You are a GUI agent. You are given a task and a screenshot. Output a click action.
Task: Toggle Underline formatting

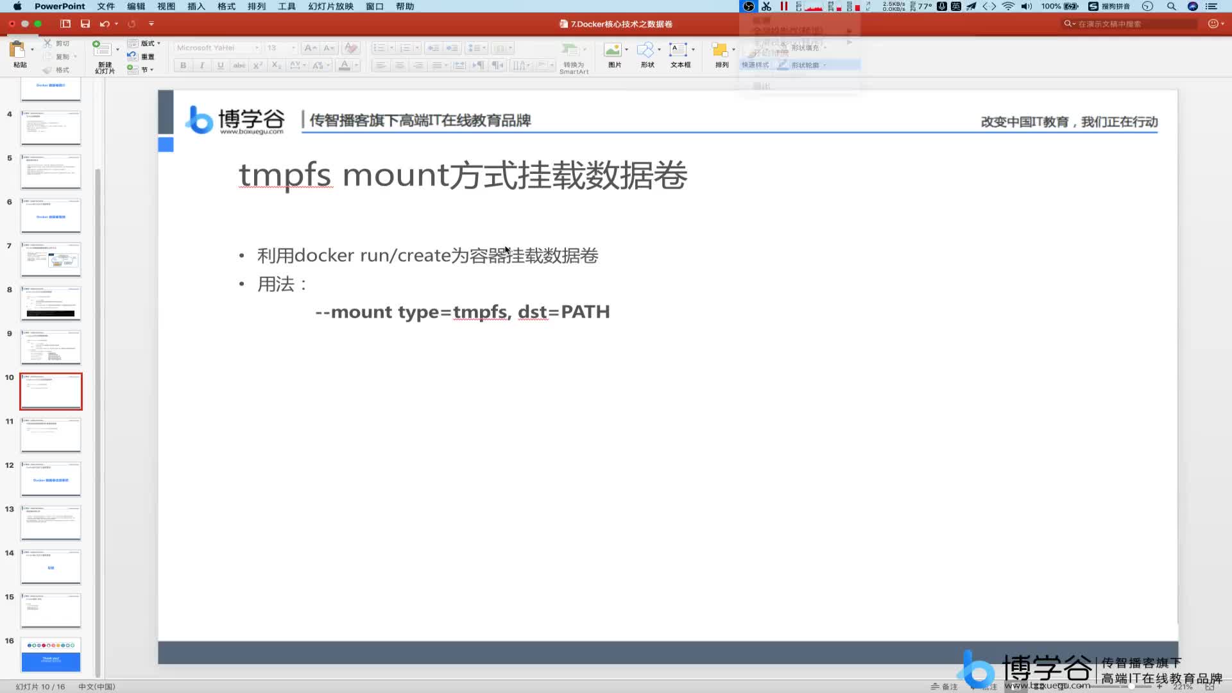(221, 65)
